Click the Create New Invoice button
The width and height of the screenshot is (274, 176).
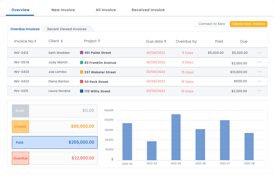248,24
